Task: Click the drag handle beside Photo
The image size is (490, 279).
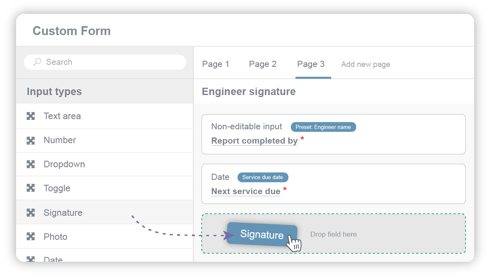Action: point(31,237)
